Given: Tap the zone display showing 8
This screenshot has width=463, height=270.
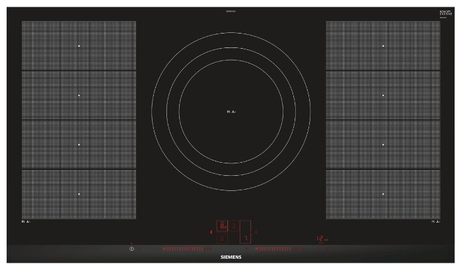Looking at the screenshot, I should coord(223,225).
